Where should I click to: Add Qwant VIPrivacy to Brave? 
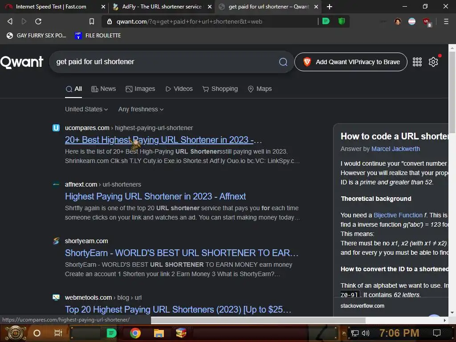point(351,61)
